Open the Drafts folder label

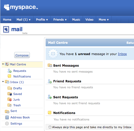(x=18, y=88)
